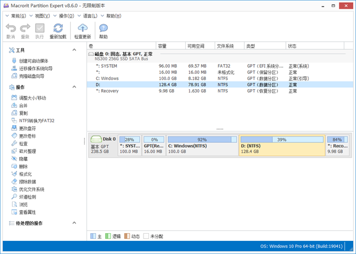Launch Migrate OS wizard (迁移操作系统向导)
The image size is (356, 254).
[x=32, y=68]
